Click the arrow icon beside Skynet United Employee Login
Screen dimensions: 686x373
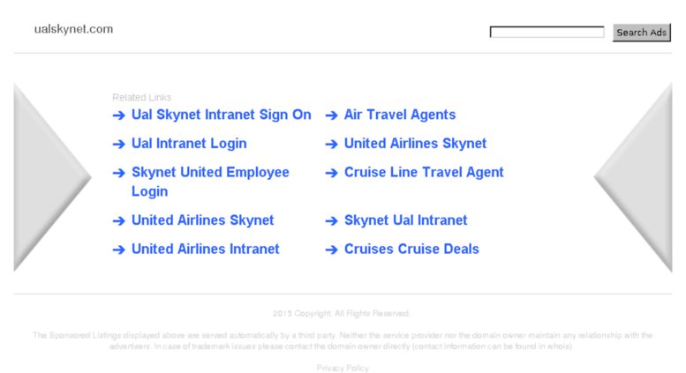[118, 174]
